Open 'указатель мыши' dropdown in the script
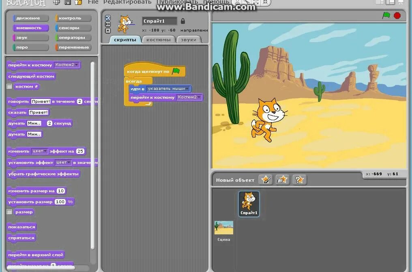 [168, 89]
